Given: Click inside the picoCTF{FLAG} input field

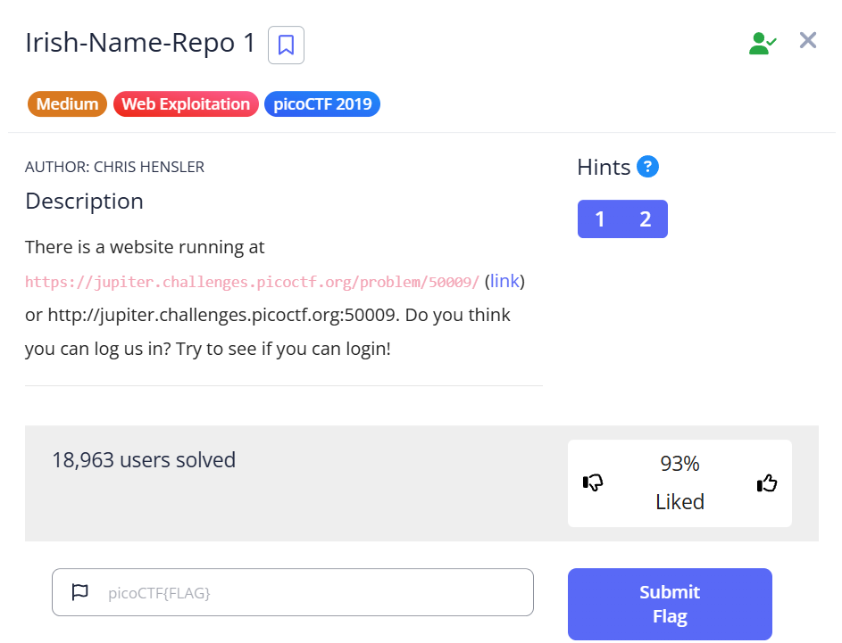Looking at the screenshot, I should click(295, 591).
